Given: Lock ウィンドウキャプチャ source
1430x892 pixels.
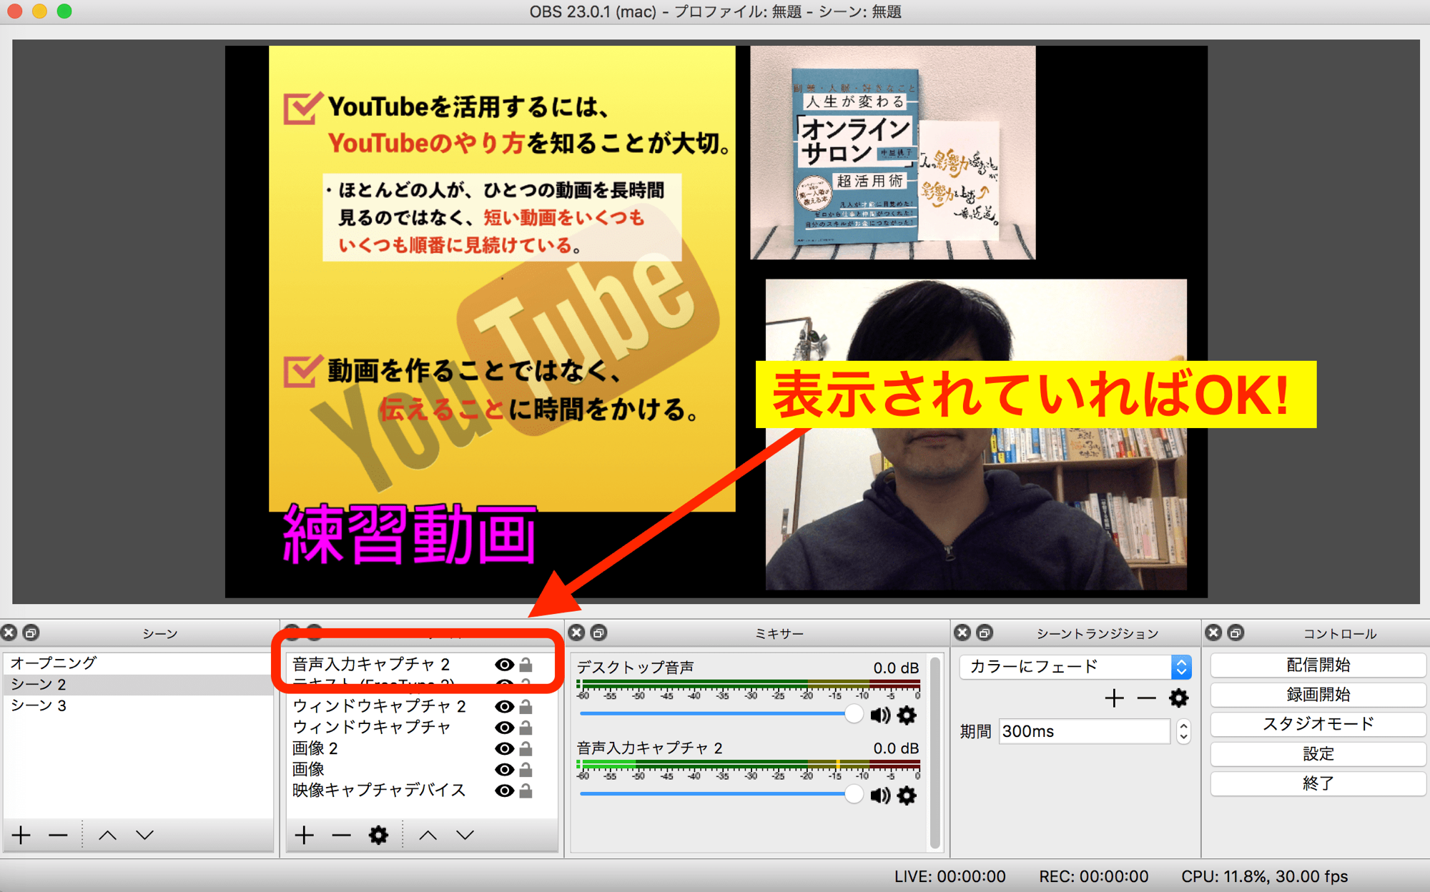Looking at the screenshot, I should pyautogui.click(x=526, y=727).
